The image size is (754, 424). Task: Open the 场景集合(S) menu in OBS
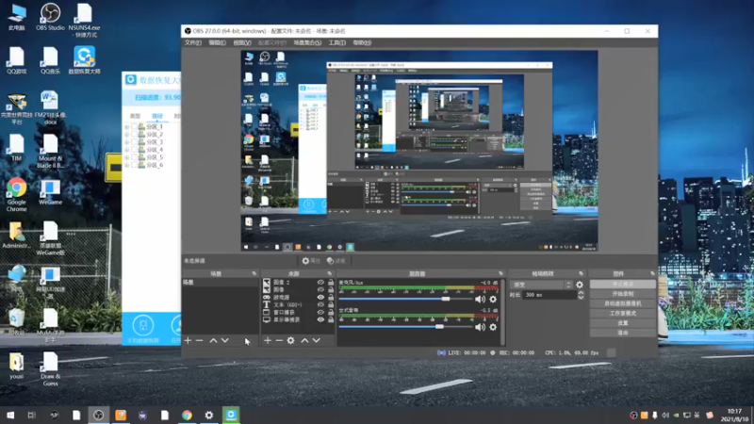point(307,42)
